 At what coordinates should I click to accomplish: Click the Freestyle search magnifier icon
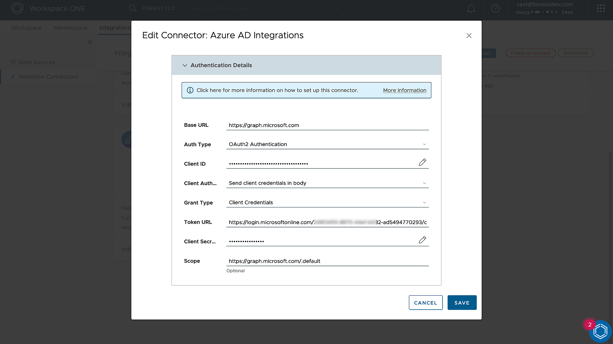[133, 8]
